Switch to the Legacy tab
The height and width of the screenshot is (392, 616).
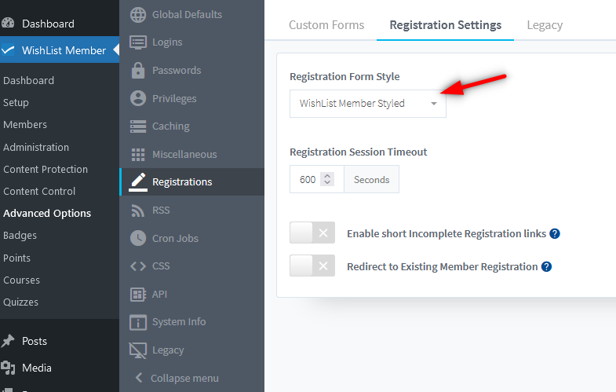pos(545,25)
